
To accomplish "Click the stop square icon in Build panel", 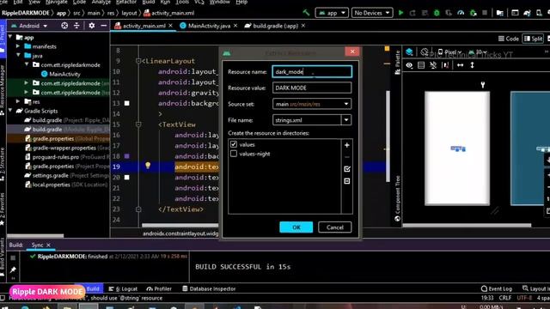I will pyautogui.click(x=13, y=257).
